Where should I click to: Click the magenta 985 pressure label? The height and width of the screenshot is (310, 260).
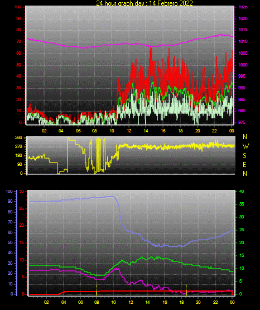[x=242, y=99]
